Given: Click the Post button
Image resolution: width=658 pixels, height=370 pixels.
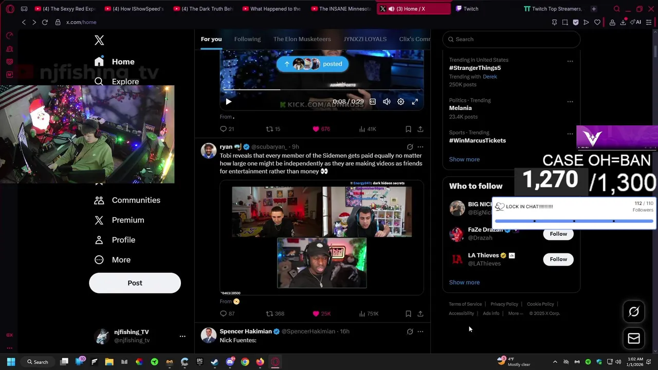Looking at the screenshot, I should click(x=135, y=283).
